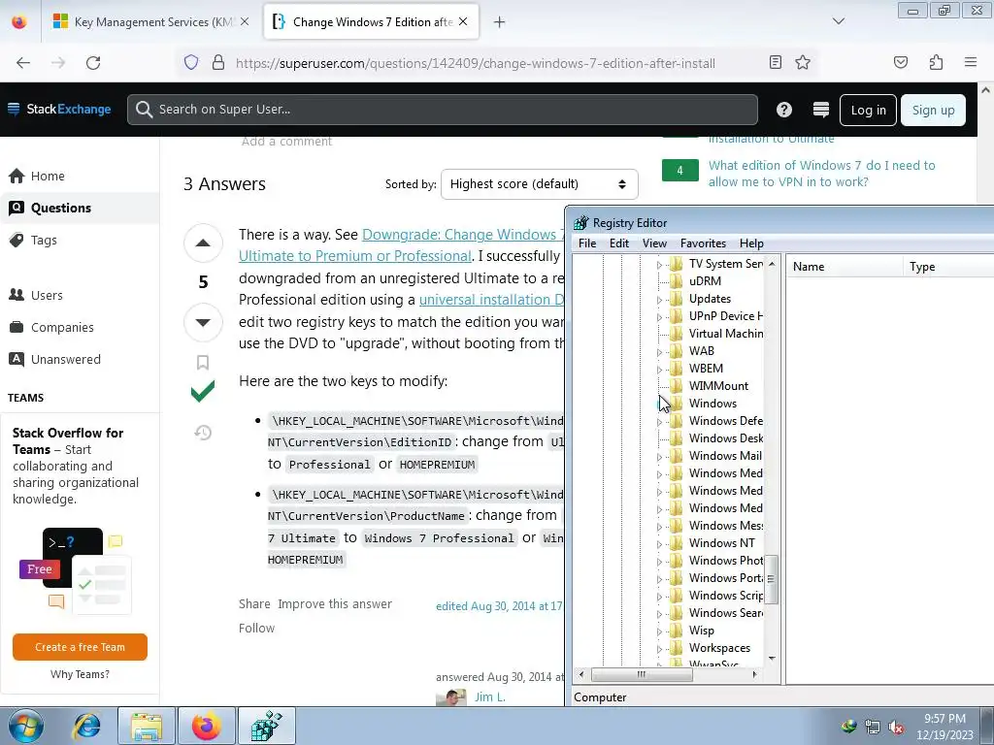Open Registry Editor File menu

[x=587, y=243]
